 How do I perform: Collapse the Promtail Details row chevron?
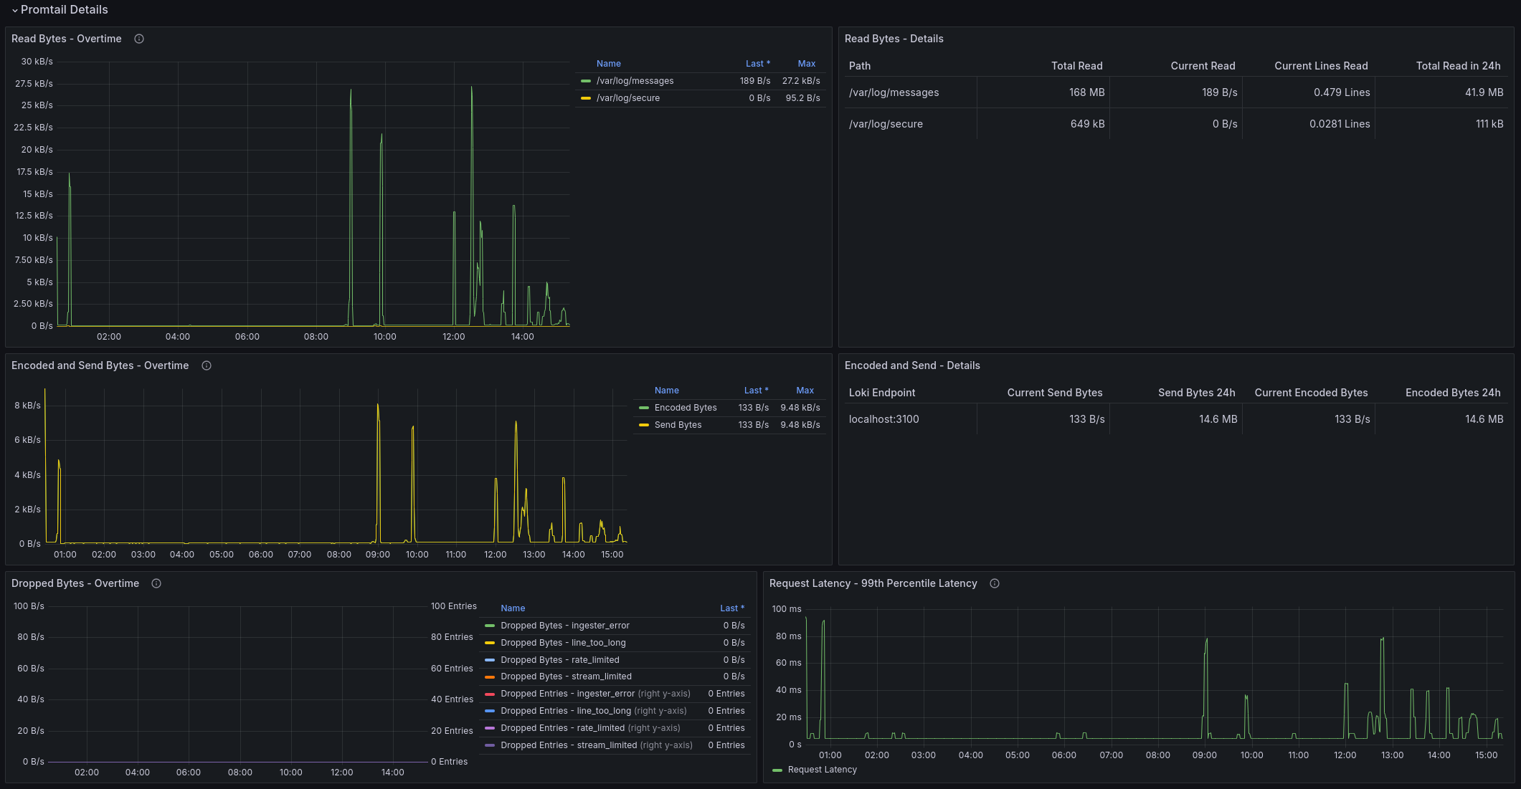[x=14, y=10]
